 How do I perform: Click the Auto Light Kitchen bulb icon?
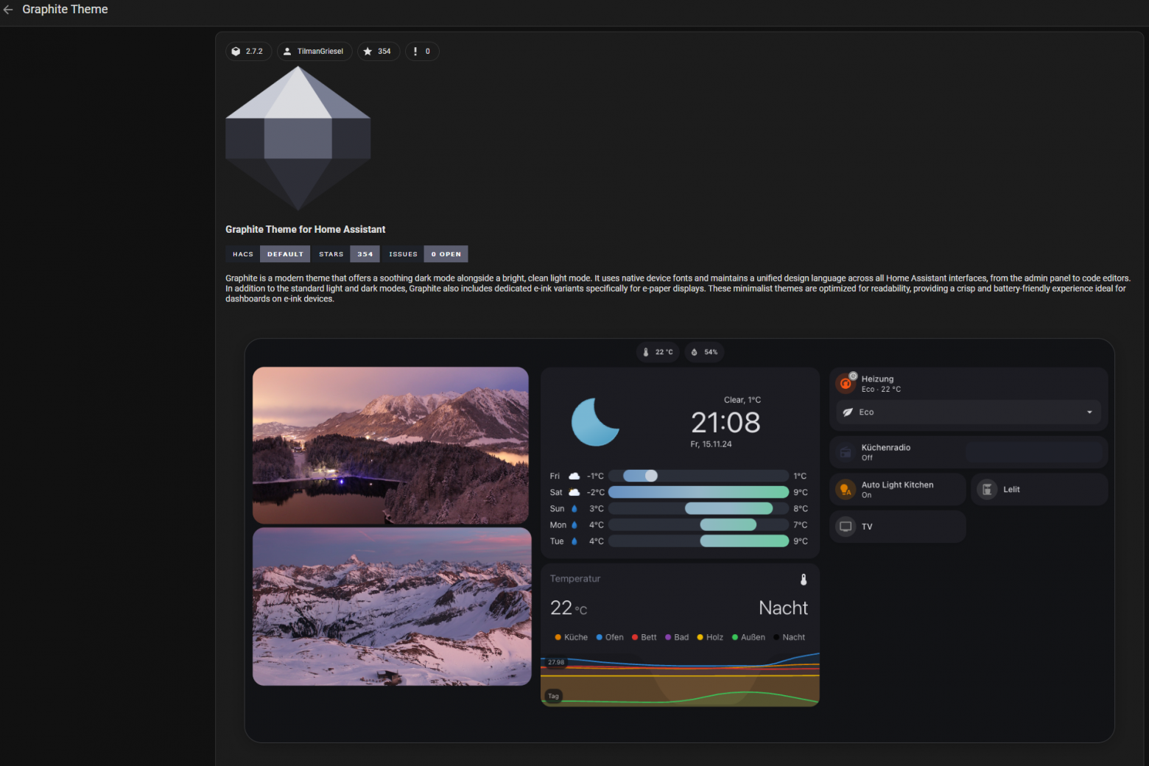click(846, 490)
